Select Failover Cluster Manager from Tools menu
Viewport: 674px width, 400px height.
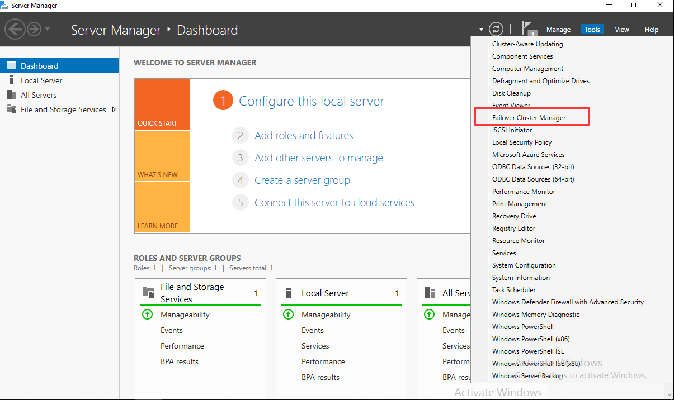[529, 118]
